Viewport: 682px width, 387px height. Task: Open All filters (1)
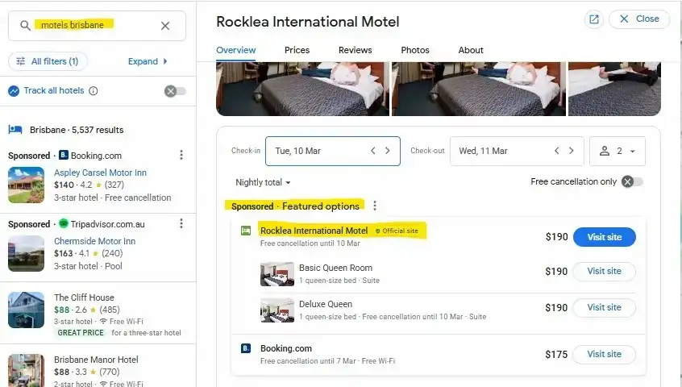[x=48, y=61]
